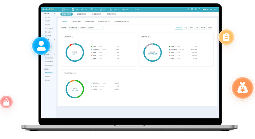Open 用户统计 in the sidebar
The width and height of the screenshot is (255, 139).
(x=47, y=76)
